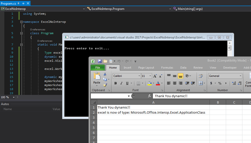Align text left in the Alignment group
This screenshot has width=251, height=143.
tap(169, 83)
